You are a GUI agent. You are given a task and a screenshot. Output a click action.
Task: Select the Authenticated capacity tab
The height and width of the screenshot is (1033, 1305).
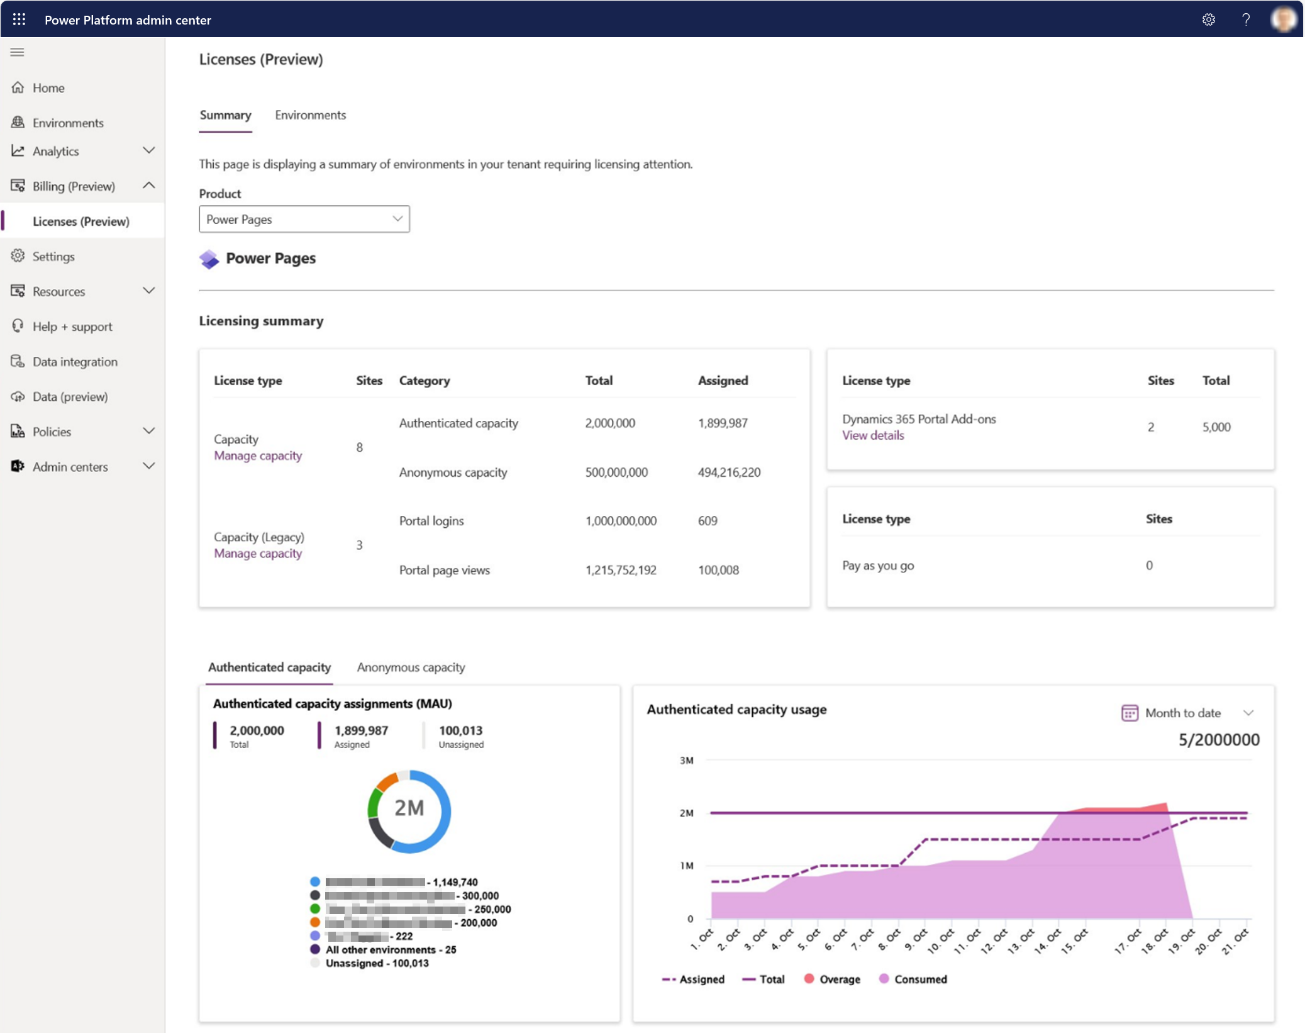[270, 666]
